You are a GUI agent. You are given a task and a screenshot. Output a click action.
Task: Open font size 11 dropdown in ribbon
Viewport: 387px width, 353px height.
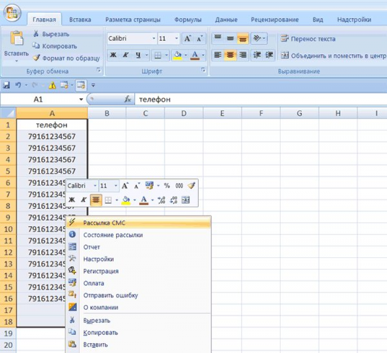point(176,39)
